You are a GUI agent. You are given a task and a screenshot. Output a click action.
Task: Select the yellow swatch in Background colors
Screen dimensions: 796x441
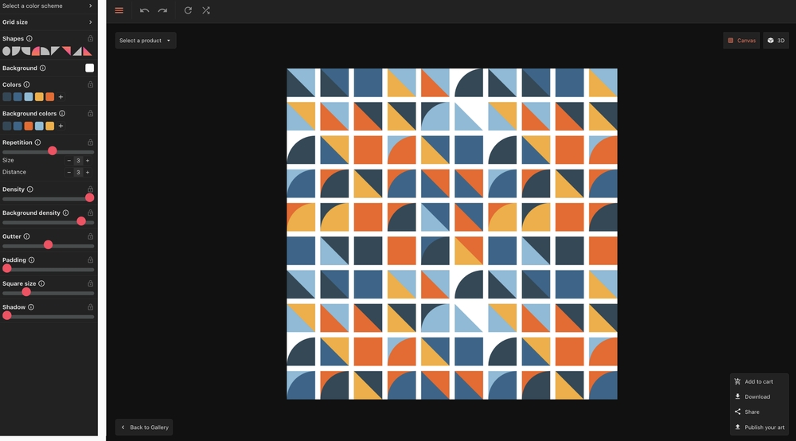(49, 126)
